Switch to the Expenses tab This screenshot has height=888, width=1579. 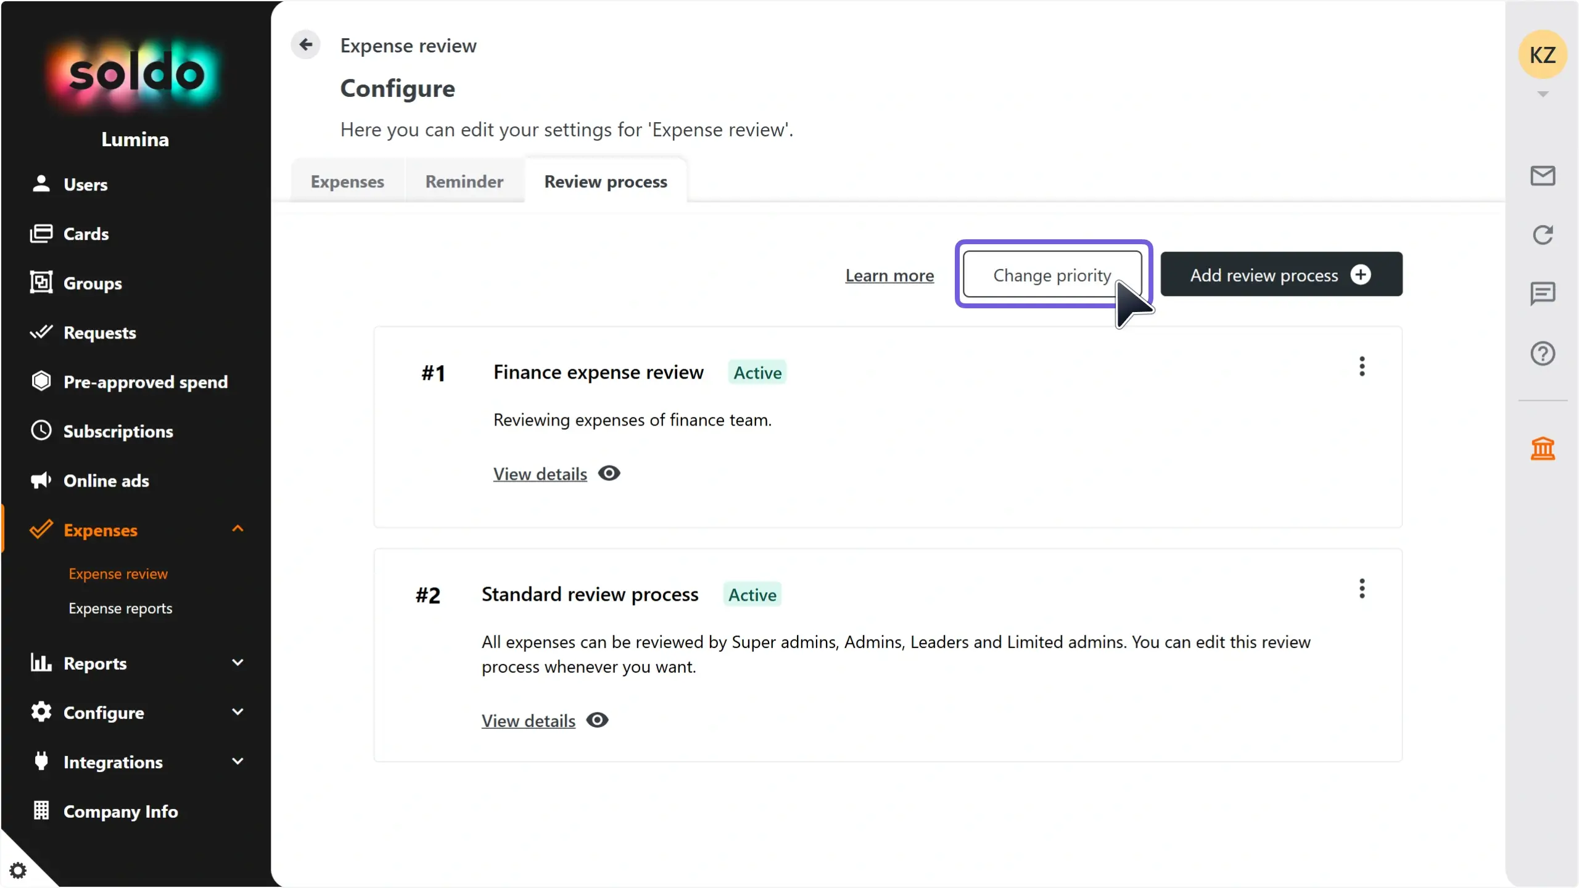(x=347, y=181)
